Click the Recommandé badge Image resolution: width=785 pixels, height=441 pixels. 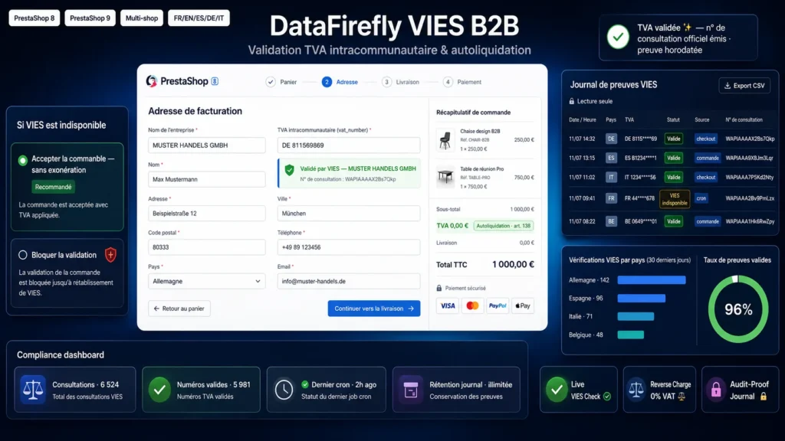click(53, 187)
